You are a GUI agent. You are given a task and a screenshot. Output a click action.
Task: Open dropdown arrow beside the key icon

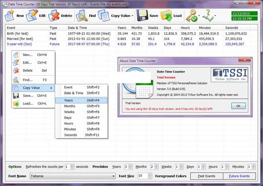pos(199,16)
